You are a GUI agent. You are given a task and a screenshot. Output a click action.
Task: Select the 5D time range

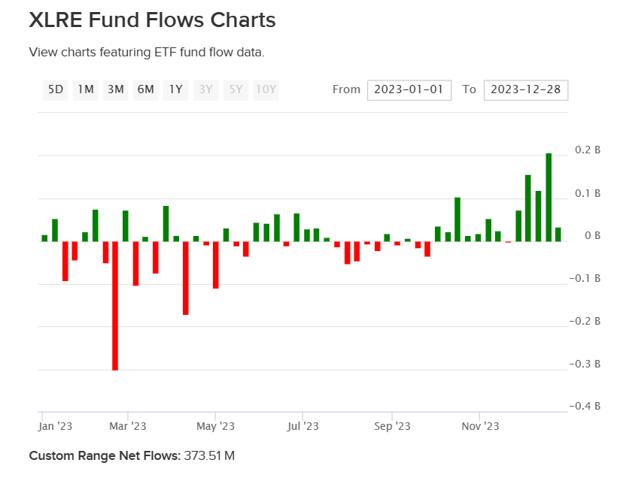[x=55, y=89]
